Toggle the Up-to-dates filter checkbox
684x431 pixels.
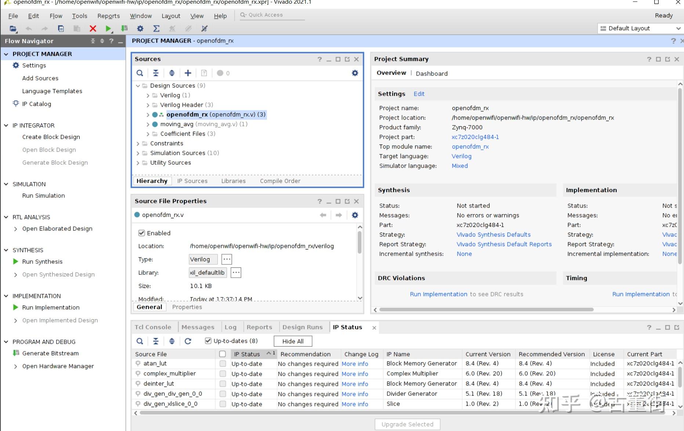[208, 341]
